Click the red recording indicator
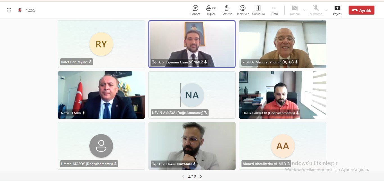 coord(20,10)
